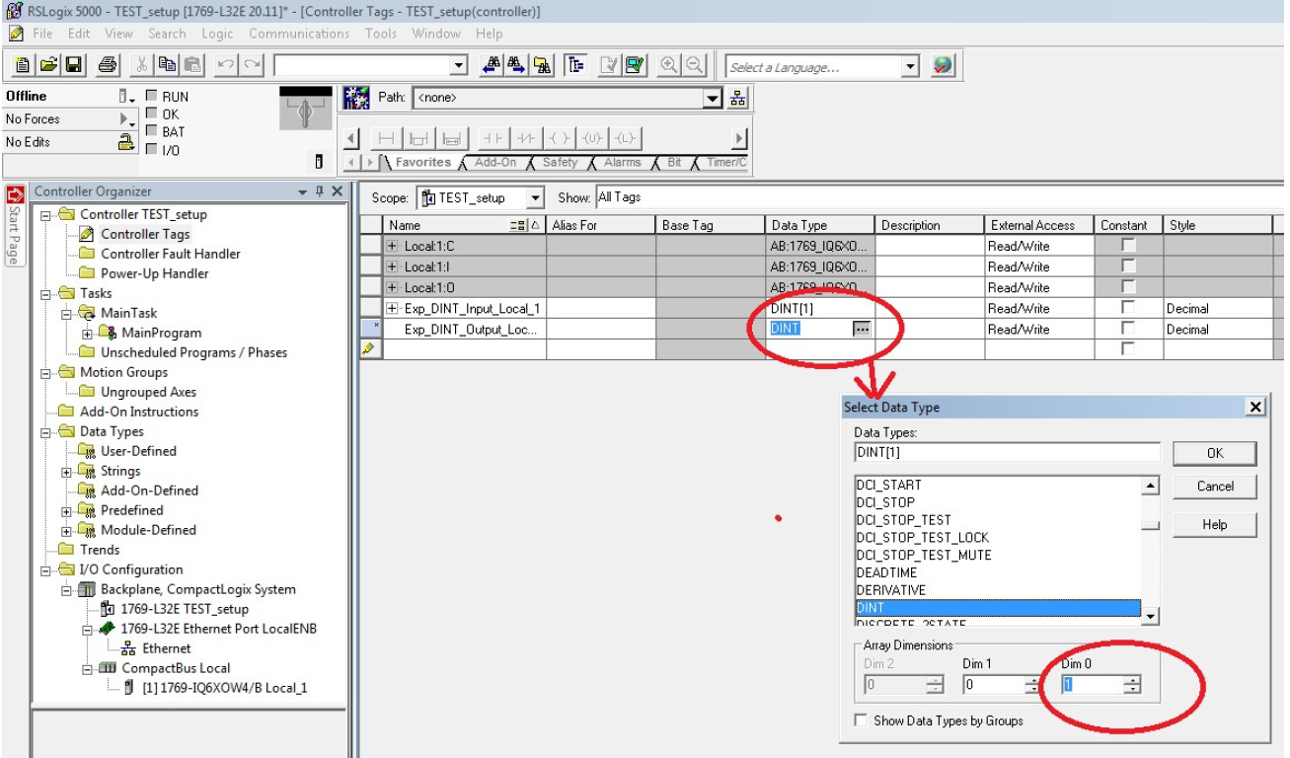Expand the Exp_DINT_Input_Local_1 tag
The width and height of the screenshot is (1290, 758).
(393, 308)
